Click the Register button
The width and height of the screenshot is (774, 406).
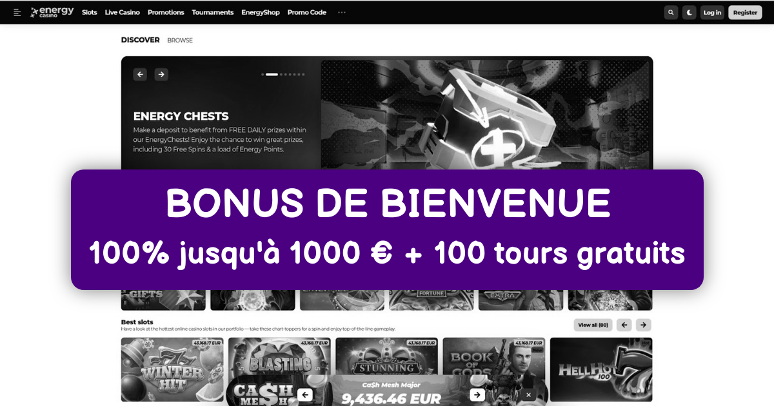tap(745, 12)
